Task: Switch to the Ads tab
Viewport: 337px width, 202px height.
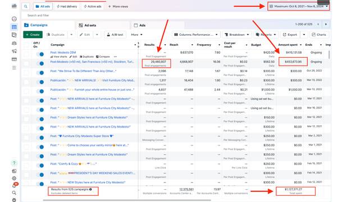Action: pyautogui.click(x=157, y=25)
